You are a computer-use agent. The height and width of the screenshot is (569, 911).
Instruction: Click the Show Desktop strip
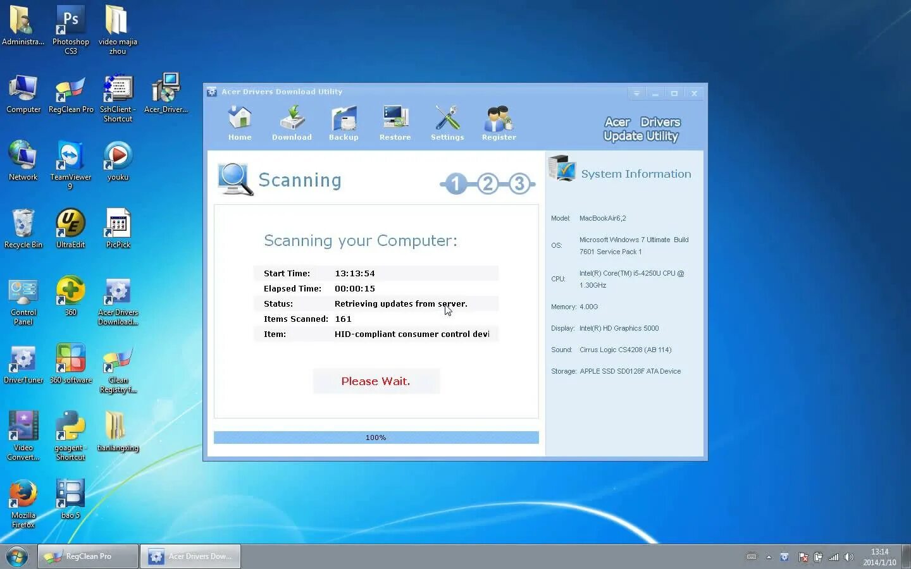click(906, 556)
